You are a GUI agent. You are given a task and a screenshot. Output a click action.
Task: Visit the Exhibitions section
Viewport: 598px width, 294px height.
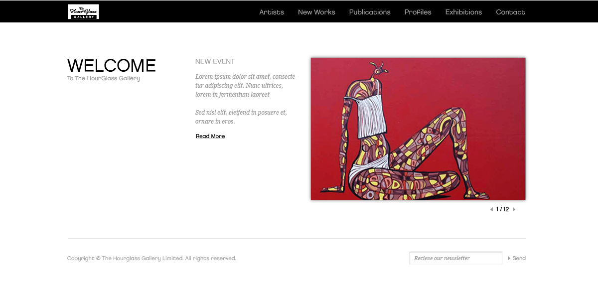(463, 12)
